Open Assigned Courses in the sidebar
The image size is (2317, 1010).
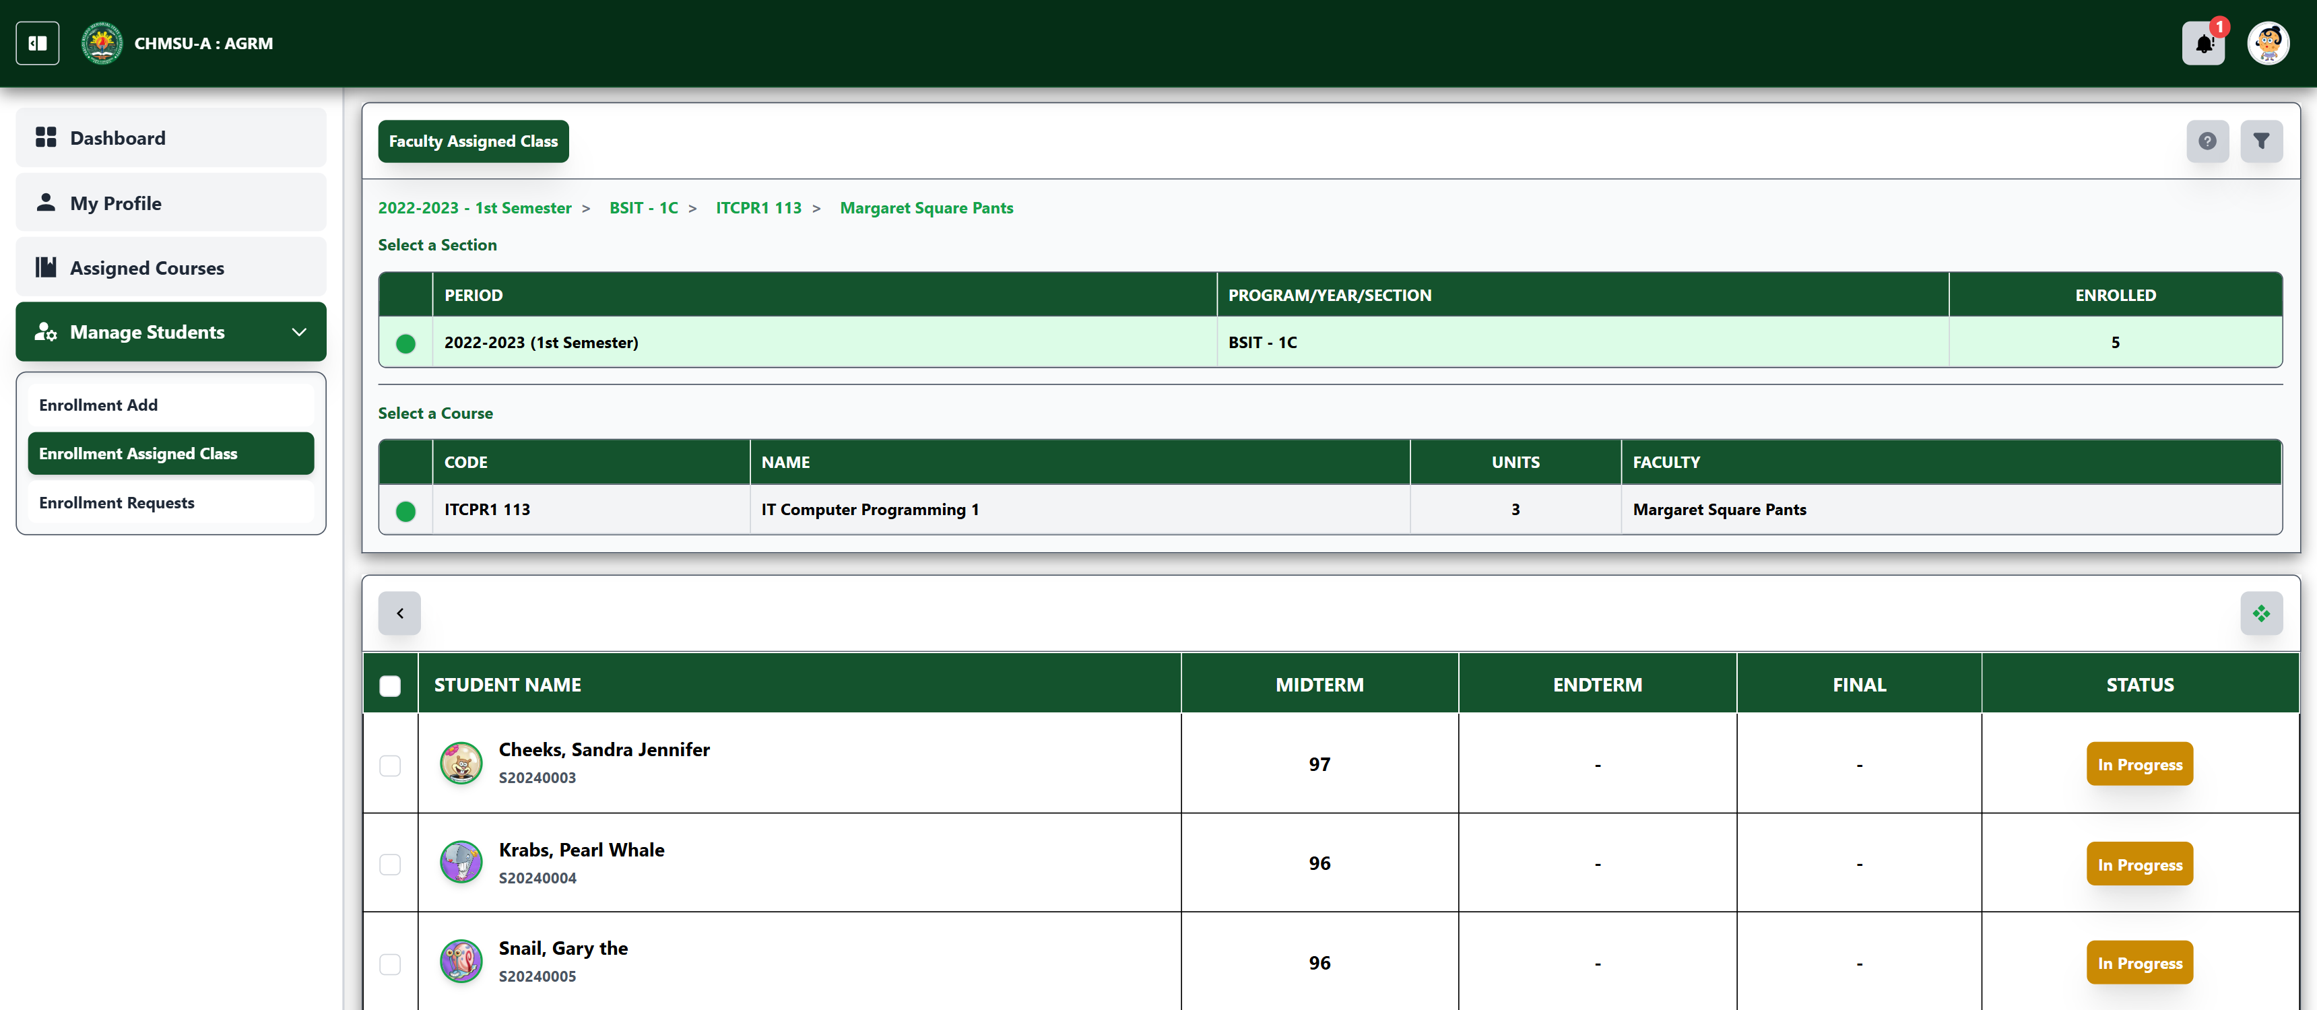click(x=171, y=267)
